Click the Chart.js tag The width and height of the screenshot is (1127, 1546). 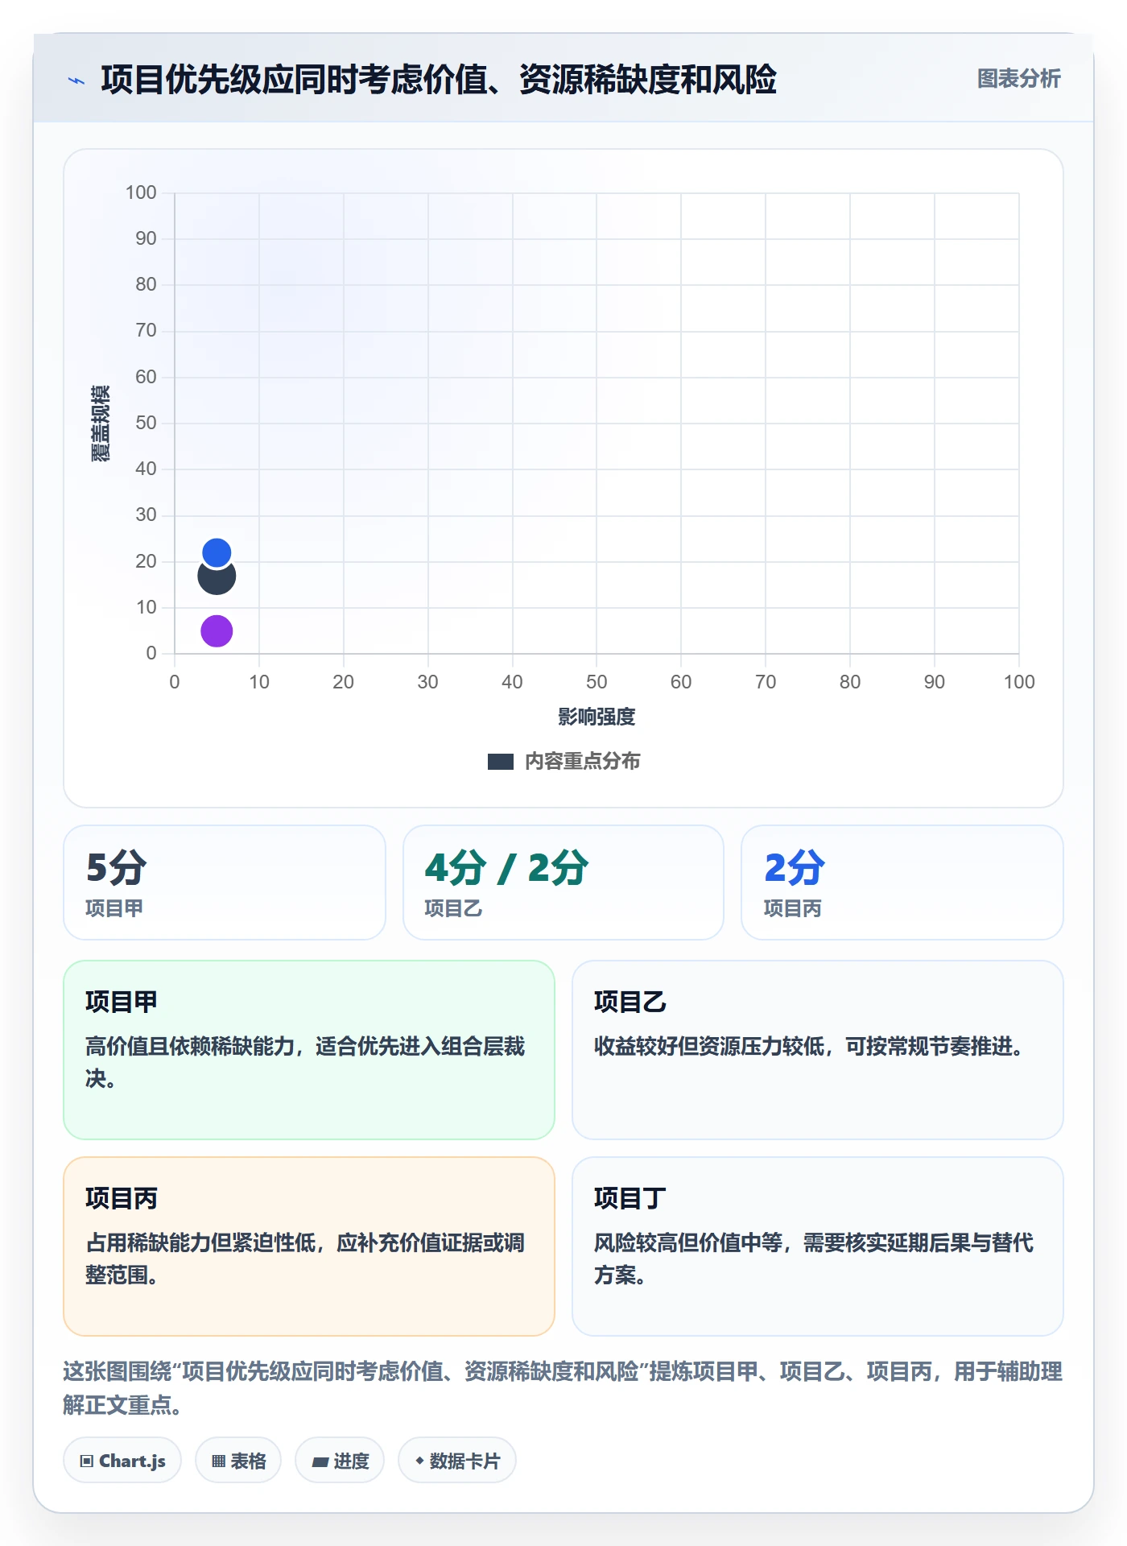pyautogui.click(x=122, y=1461)
